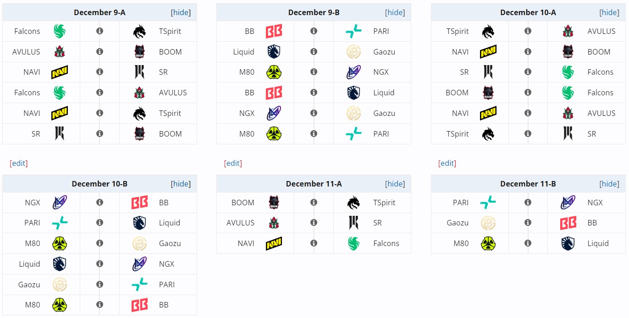Show details of M80 vs Liquid match
This screenshot has height=318, width=629.
pyautogui.click(x=528, y=243)
